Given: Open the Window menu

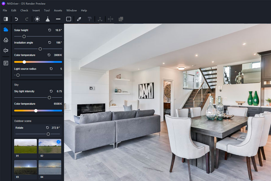Looking at the screenshot, I should point(71,10).
